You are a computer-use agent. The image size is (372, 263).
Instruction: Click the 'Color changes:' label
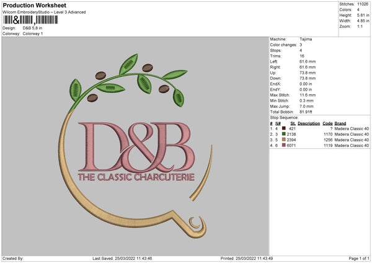[x=283, y=45]
